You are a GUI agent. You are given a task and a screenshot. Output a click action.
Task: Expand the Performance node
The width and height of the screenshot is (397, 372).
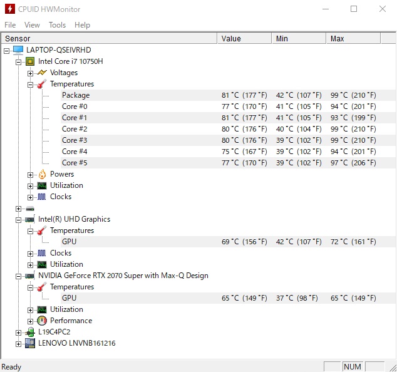[31, 321]
